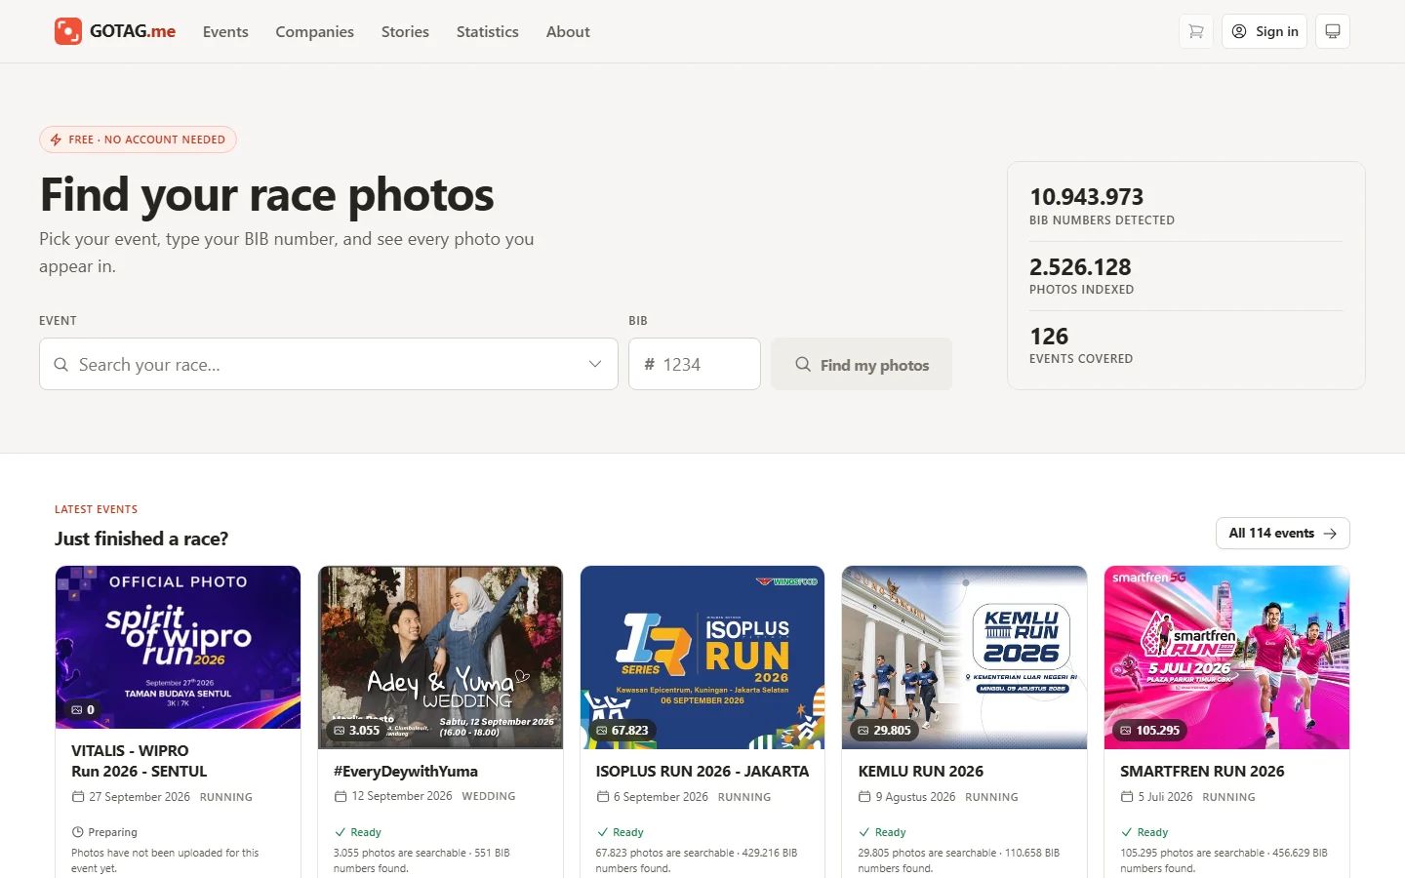Open the About nav link

(568, 31)
